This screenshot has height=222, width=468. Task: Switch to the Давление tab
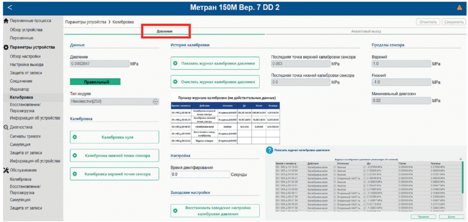pyautogui.click(x=165, y=31)
